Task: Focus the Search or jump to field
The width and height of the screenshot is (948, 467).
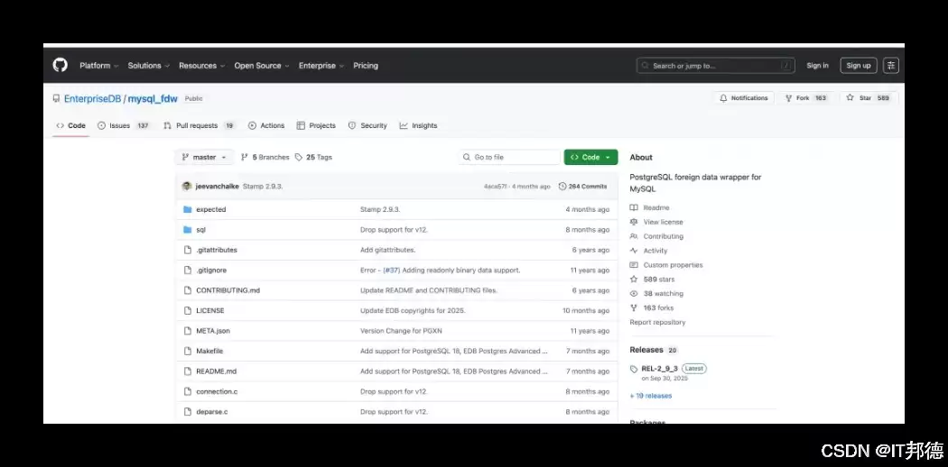Action: click(715, 66)
